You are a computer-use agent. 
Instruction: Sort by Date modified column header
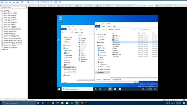[142, 33]
